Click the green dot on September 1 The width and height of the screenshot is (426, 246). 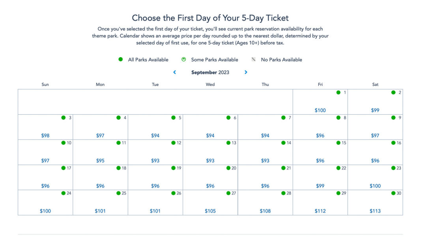[338, 92]
